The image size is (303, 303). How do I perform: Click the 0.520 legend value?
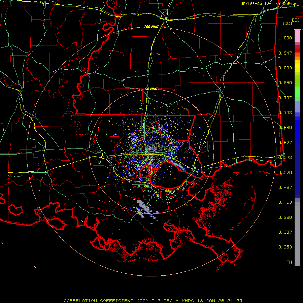tap(285, 173)
